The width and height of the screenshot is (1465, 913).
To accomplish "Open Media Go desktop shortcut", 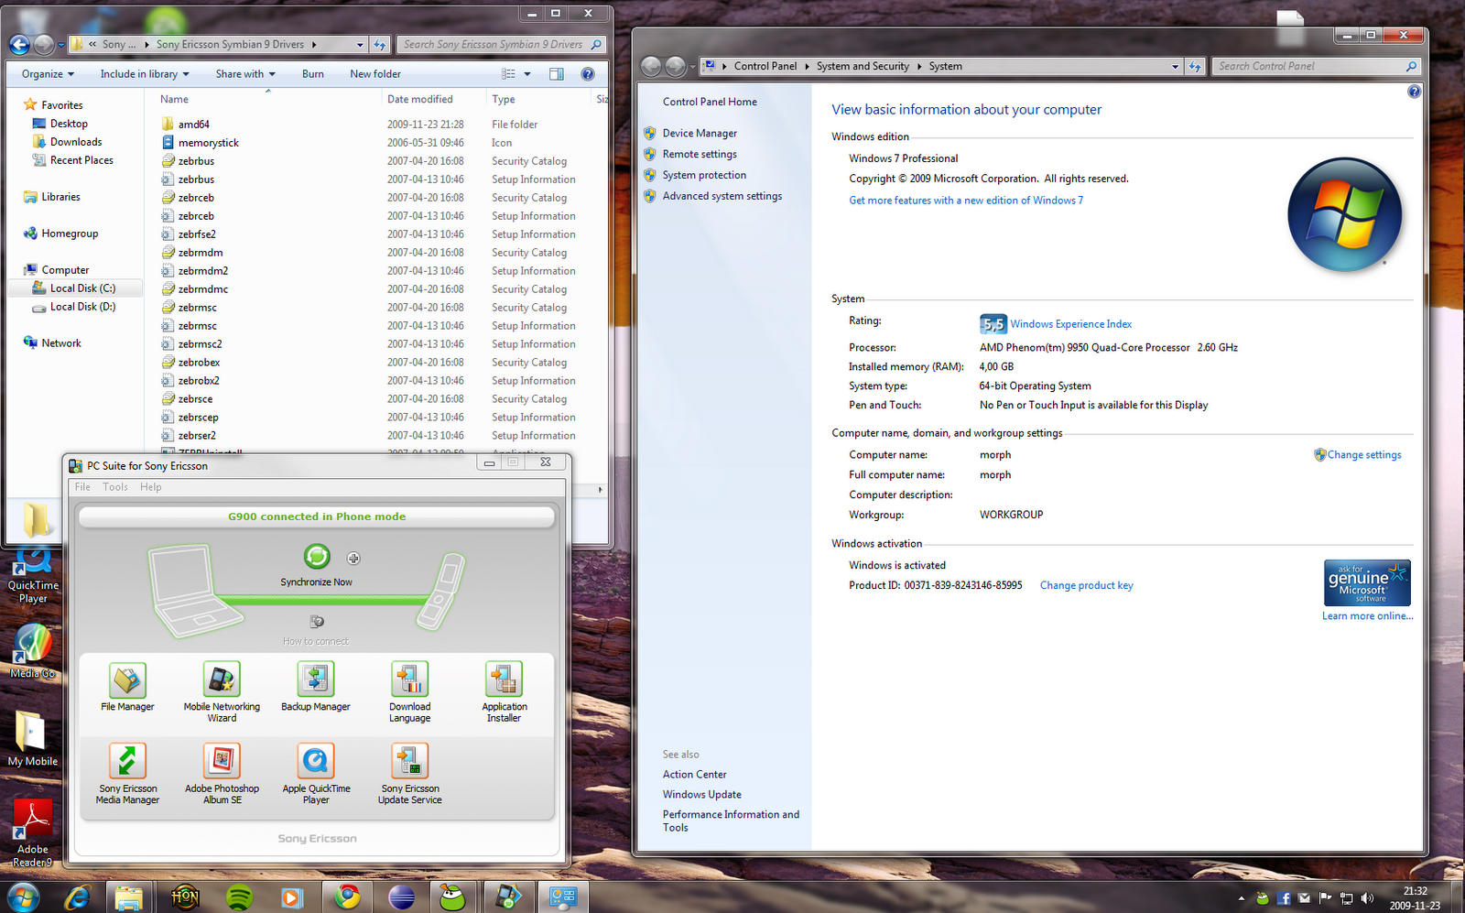I will point(33,651).
